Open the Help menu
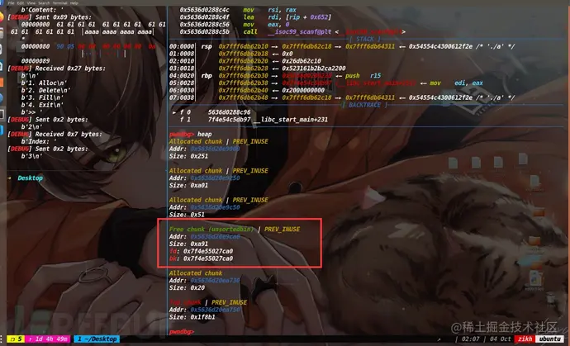The image size is (570, 346). pos(74,3)
